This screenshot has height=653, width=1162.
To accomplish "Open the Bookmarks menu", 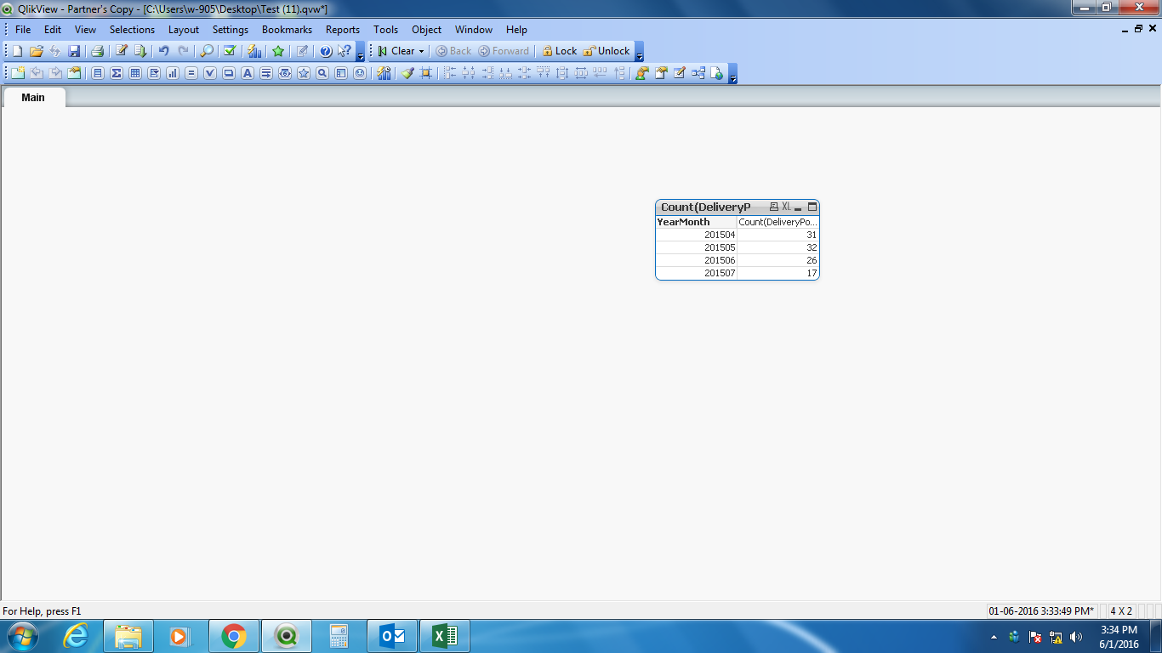I will pos(288,29).
